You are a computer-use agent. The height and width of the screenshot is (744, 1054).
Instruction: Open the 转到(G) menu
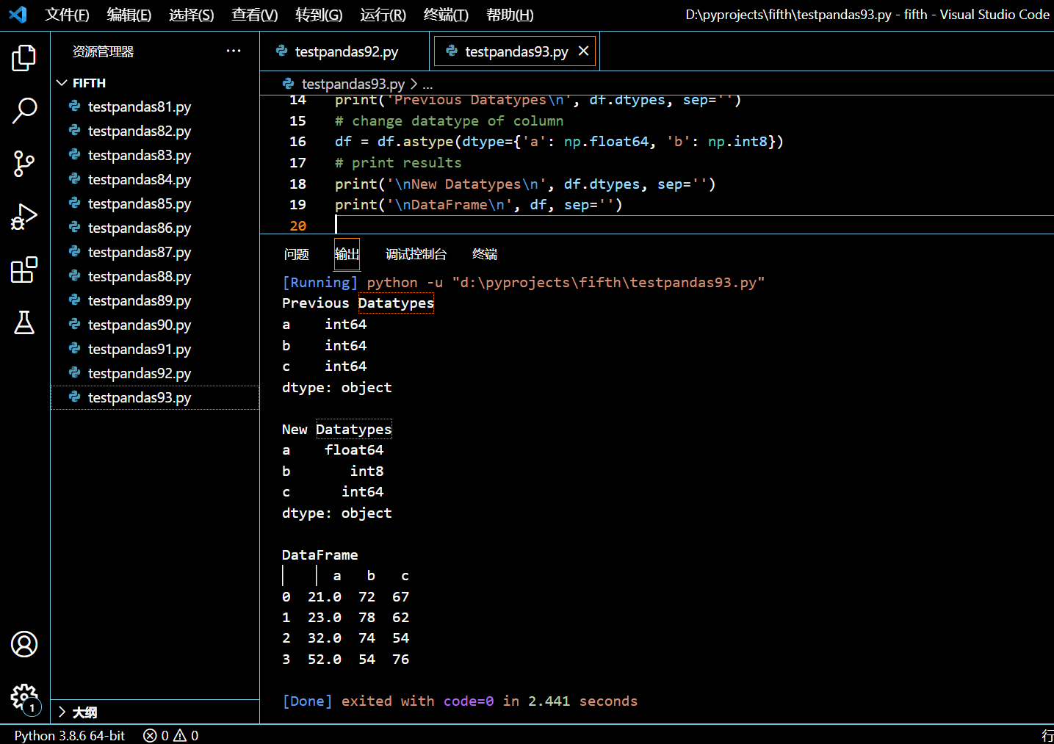coord(319,15)
